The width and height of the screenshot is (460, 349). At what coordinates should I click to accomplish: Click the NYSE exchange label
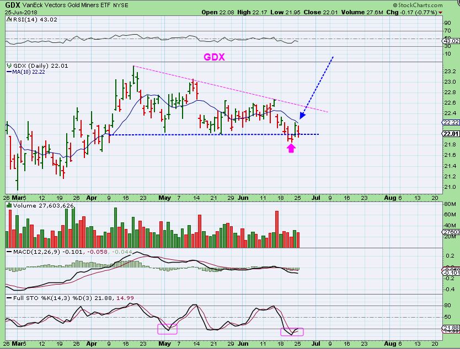[121, 6]
